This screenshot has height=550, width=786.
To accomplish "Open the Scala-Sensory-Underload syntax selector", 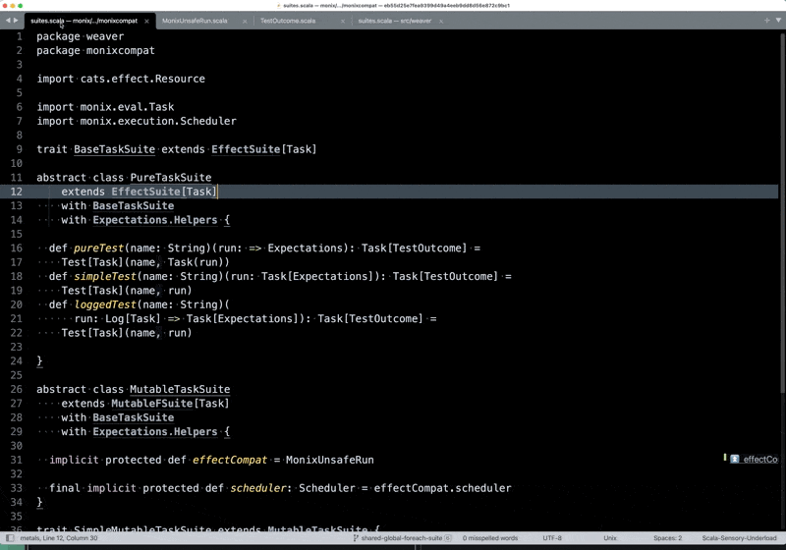I will click(738, 538).
